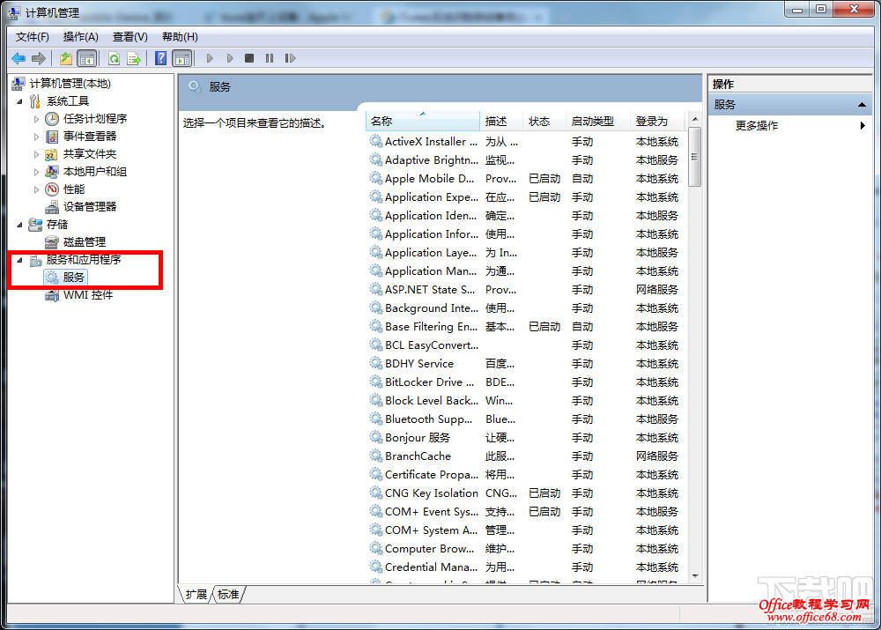Open the 帮助(H) menu

coord(180,37)
